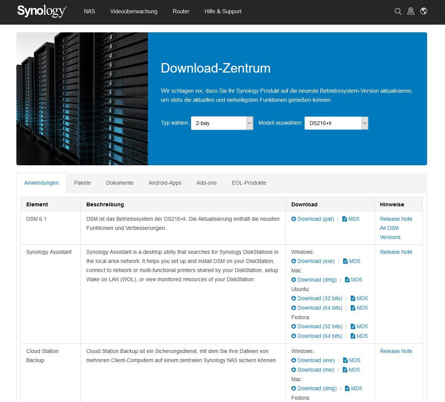Click MD5 icon for Cloud Station Backup dmg
This screenshot has height=402, width=445.
[347, 388]
